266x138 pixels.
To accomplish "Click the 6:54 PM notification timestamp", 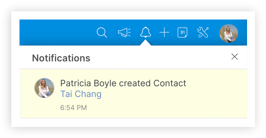I will (73, 107).
